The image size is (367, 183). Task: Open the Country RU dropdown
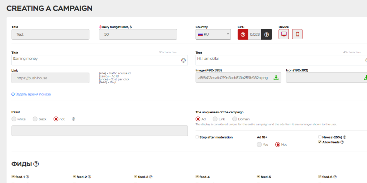(x=213, y=34)
